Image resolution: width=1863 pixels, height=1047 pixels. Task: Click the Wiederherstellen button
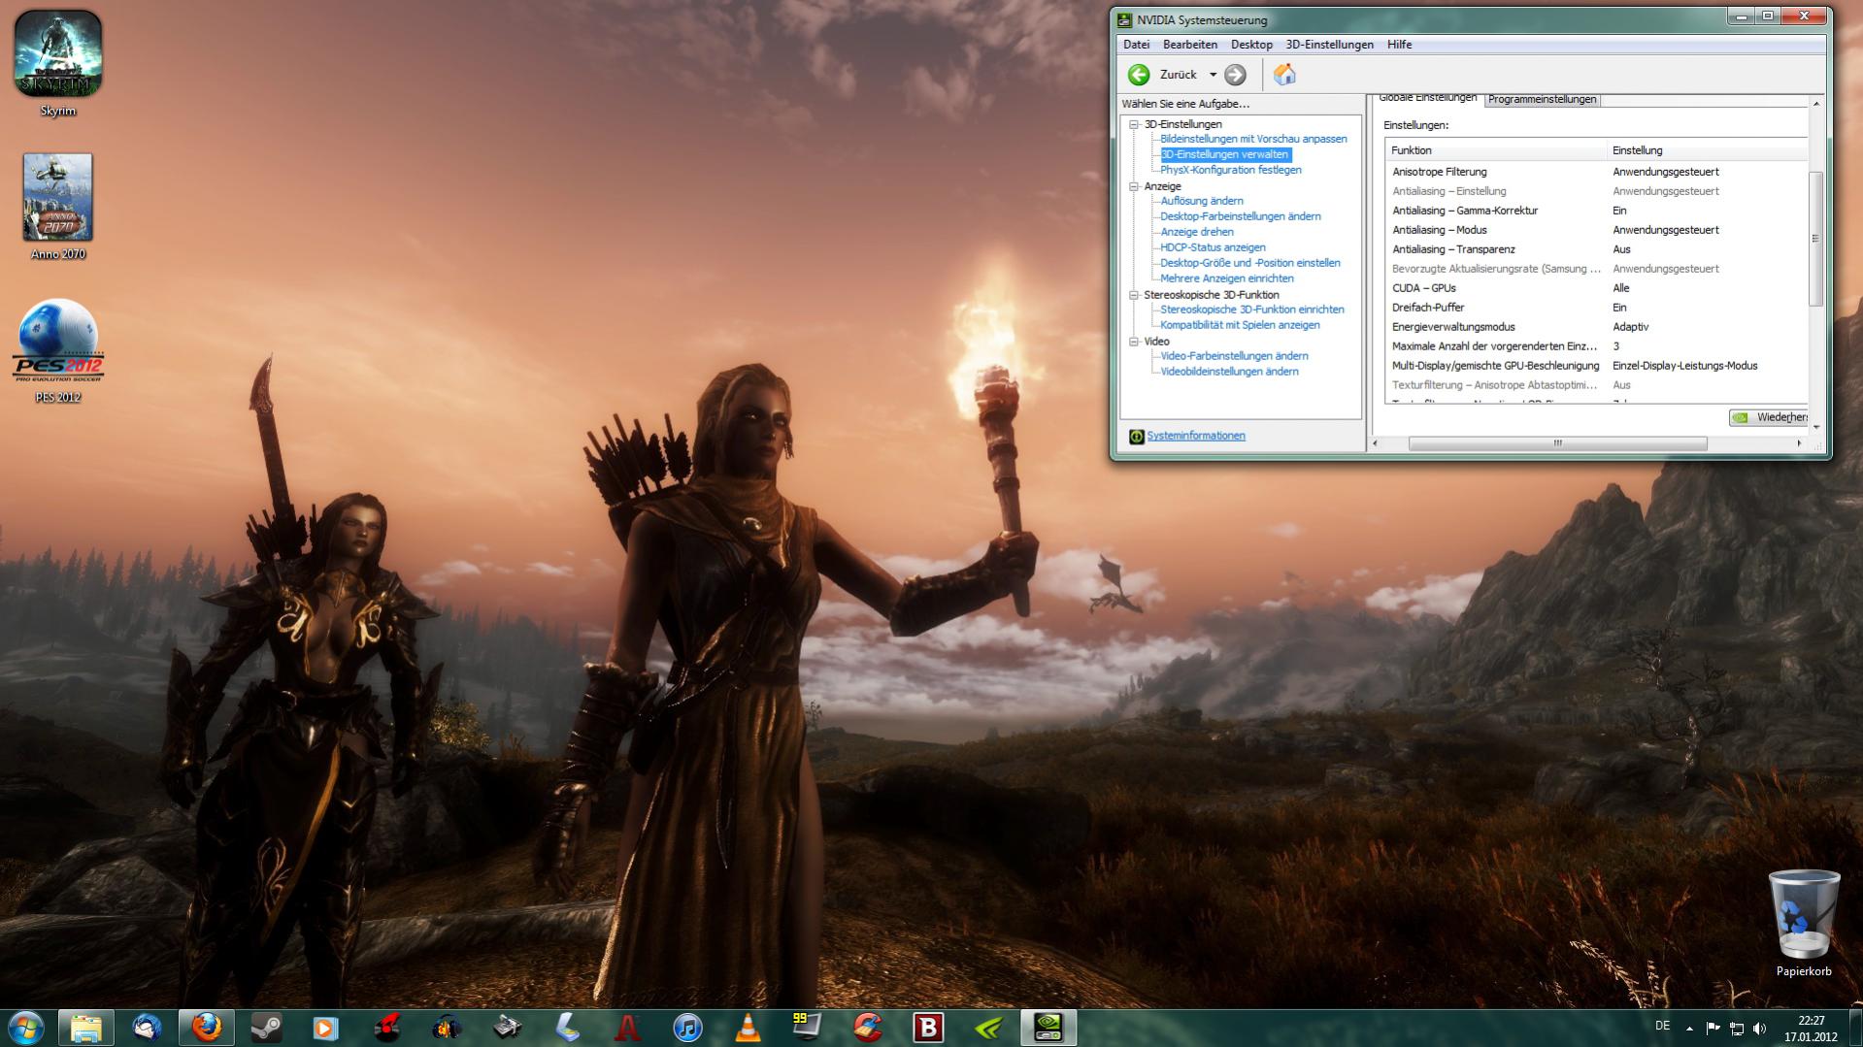1768,418
